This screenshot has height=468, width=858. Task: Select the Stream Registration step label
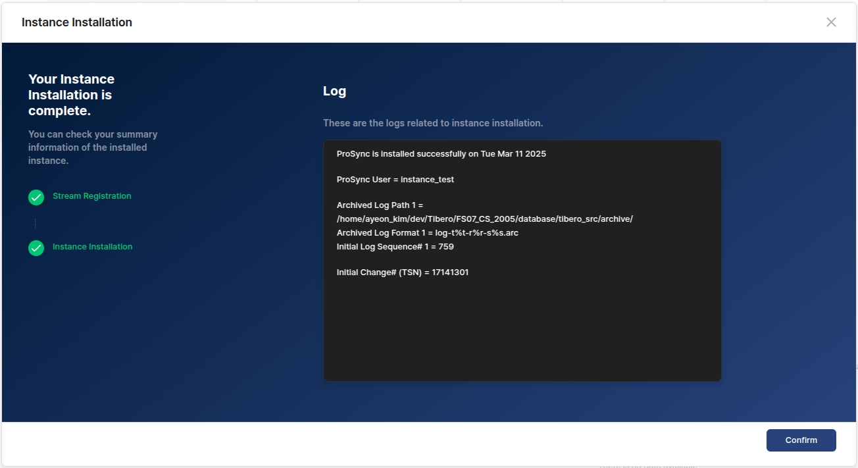(91, 196)
